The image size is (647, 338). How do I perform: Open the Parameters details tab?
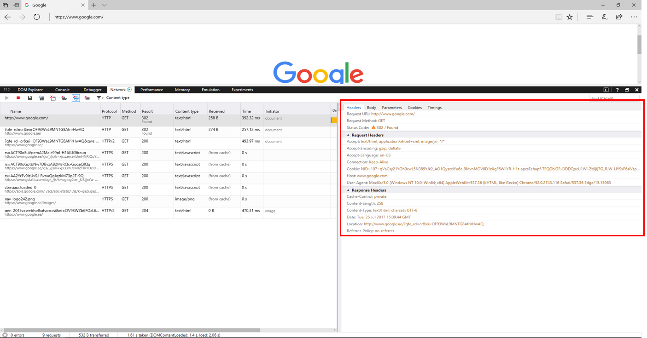(x=391, y=108)
